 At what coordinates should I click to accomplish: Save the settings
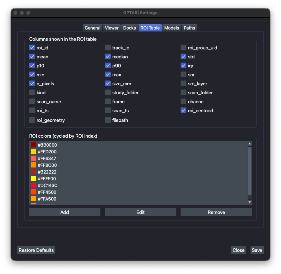(257, 250)
